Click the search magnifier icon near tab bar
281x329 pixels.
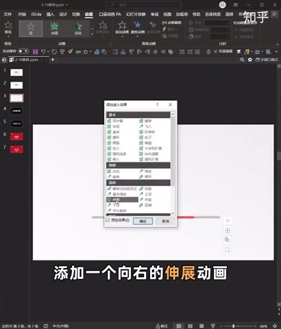point(242,60)
